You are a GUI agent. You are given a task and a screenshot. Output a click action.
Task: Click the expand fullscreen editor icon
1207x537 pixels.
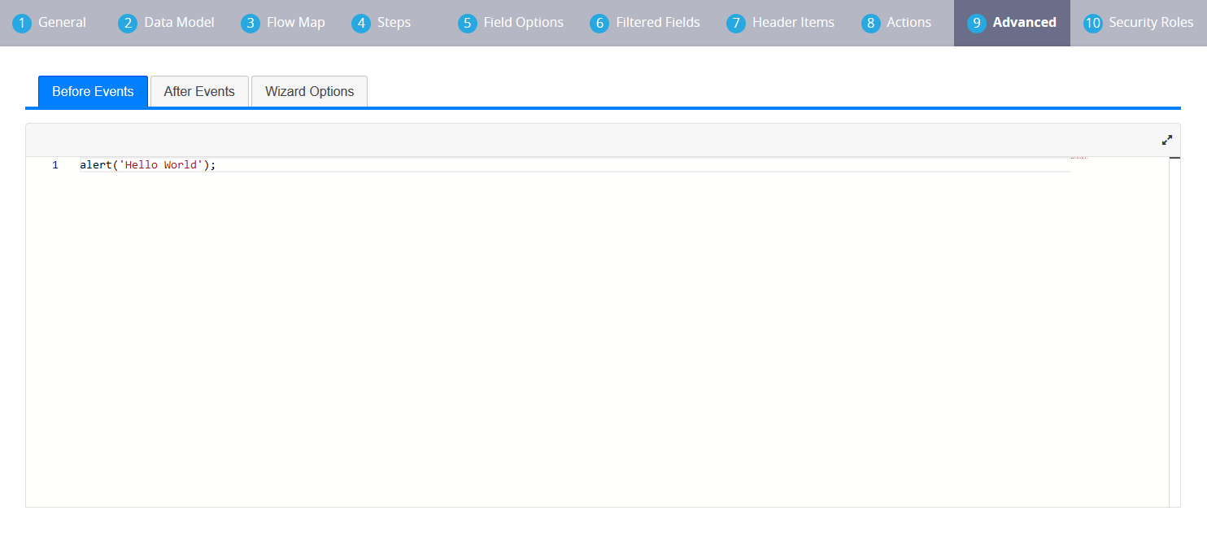[1166, 140]
